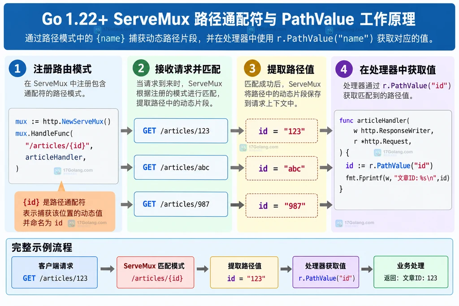
Task: Click the heading "在处理器中获取值"
Action: pyautogui.click(x=398, y=69)
